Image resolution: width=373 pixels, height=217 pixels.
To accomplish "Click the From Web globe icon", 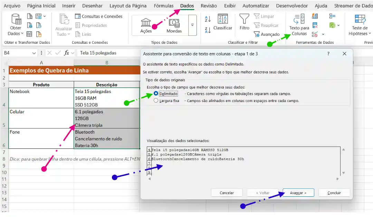I will pos(30,25).
